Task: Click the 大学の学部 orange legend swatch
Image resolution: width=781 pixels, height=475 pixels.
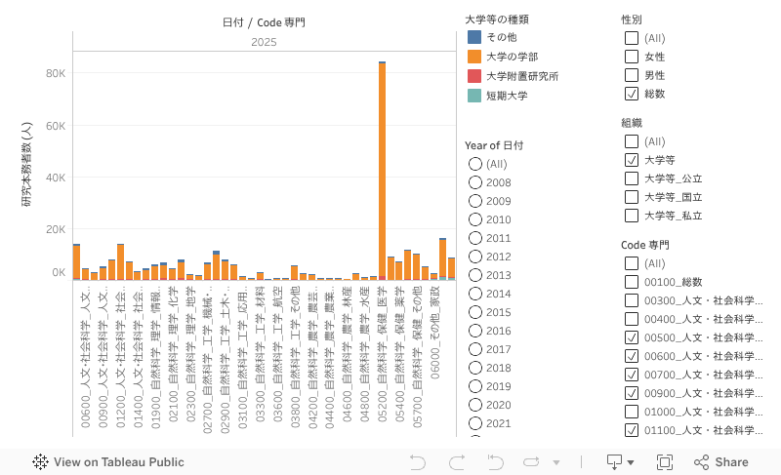Action: point(473,57)
